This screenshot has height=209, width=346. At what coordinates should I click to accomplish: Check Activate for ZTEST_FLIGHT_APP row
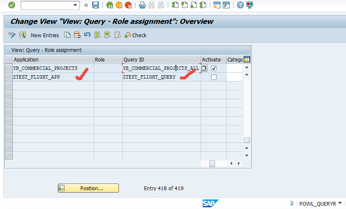[214, 77]
